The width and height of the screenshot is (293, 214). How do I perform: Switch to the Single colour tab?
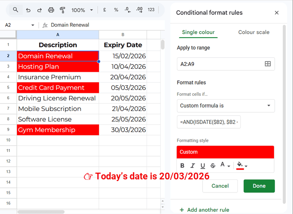(x=198, y=32)
